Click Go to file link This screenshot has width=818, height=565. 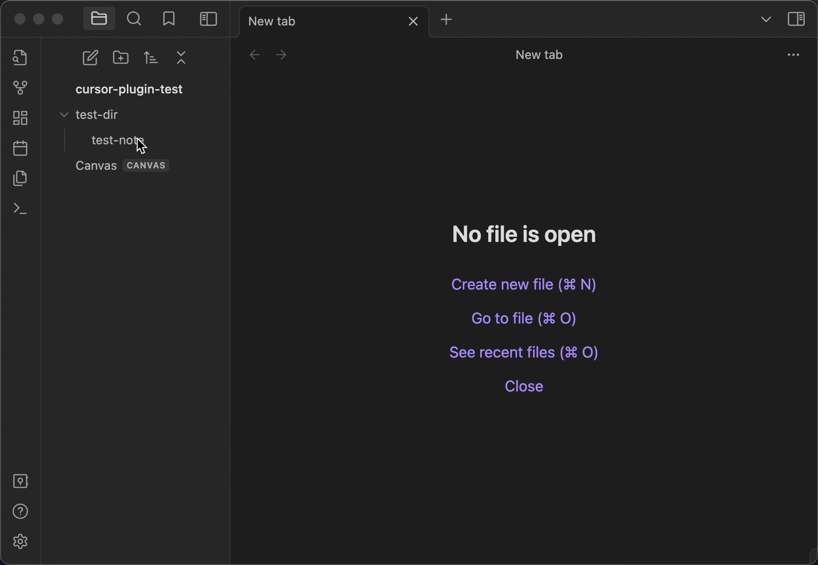tap(524, 318)
